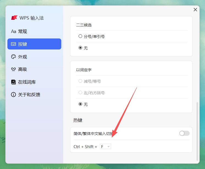Image resolution: width=205 pixels, height=169 pixels.
Task: Open the 常规 settings page
Action: tap(34, 32)
